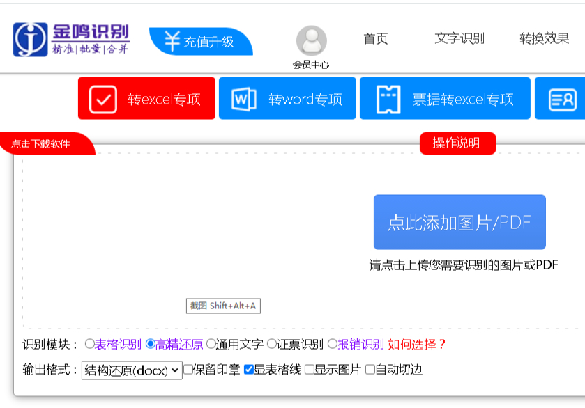Click the ID card icon tab

pyautogui.click(x=563, y=100)
